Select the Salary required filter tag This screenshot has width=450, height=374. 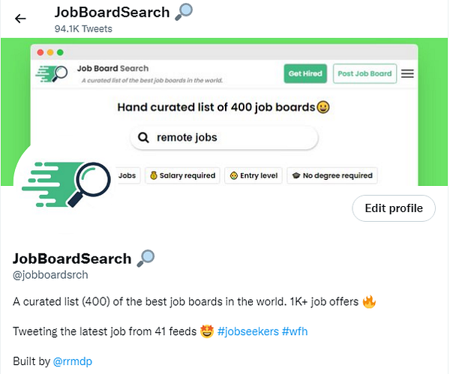coord(182,175)
